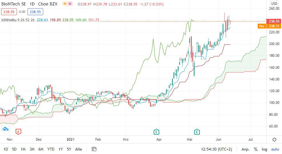Click the Jun label on time axis
Screen dimensions: 282x154
point(219,139)
